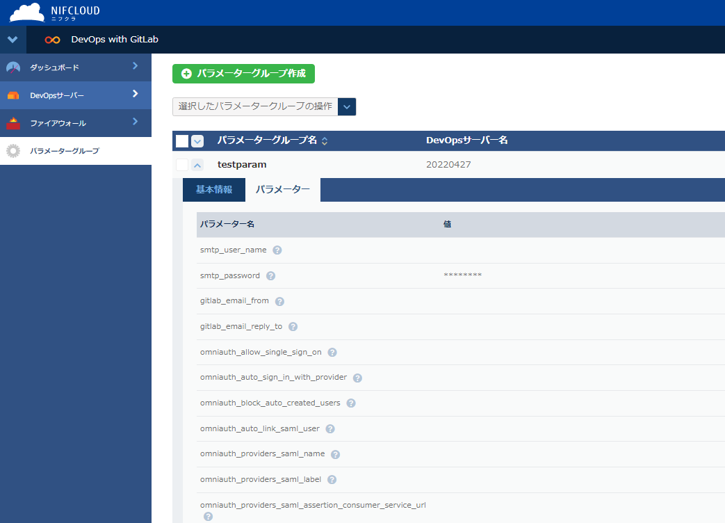Toggle the select-all checkbox in table header
The image size is (725, 523).
tap(182, 141)
